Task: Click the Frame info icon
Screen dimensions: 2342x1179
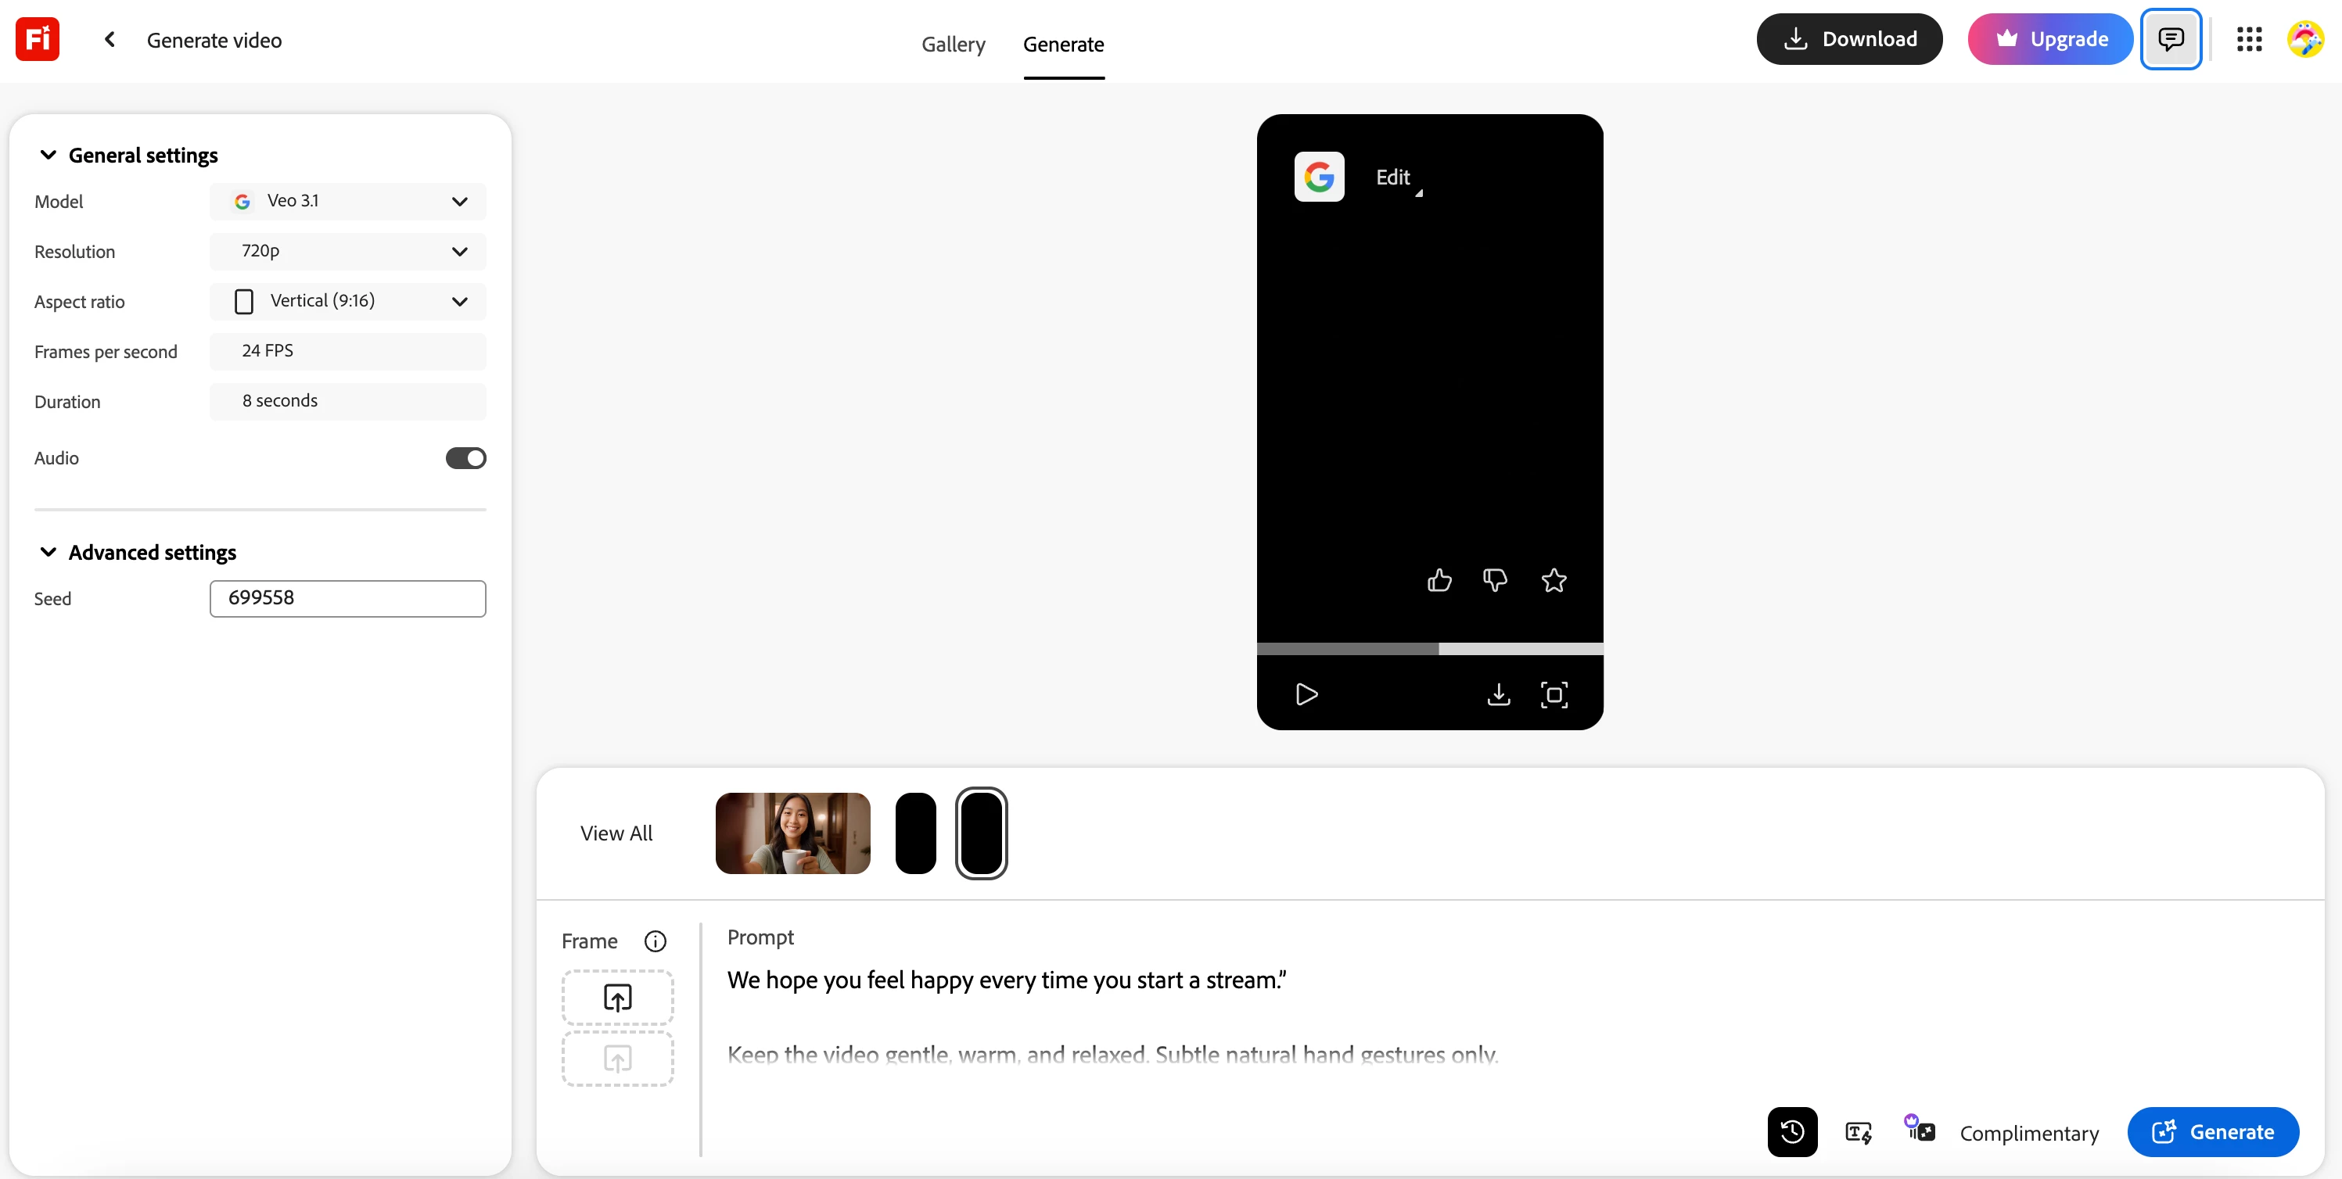Action: [655, 941]
